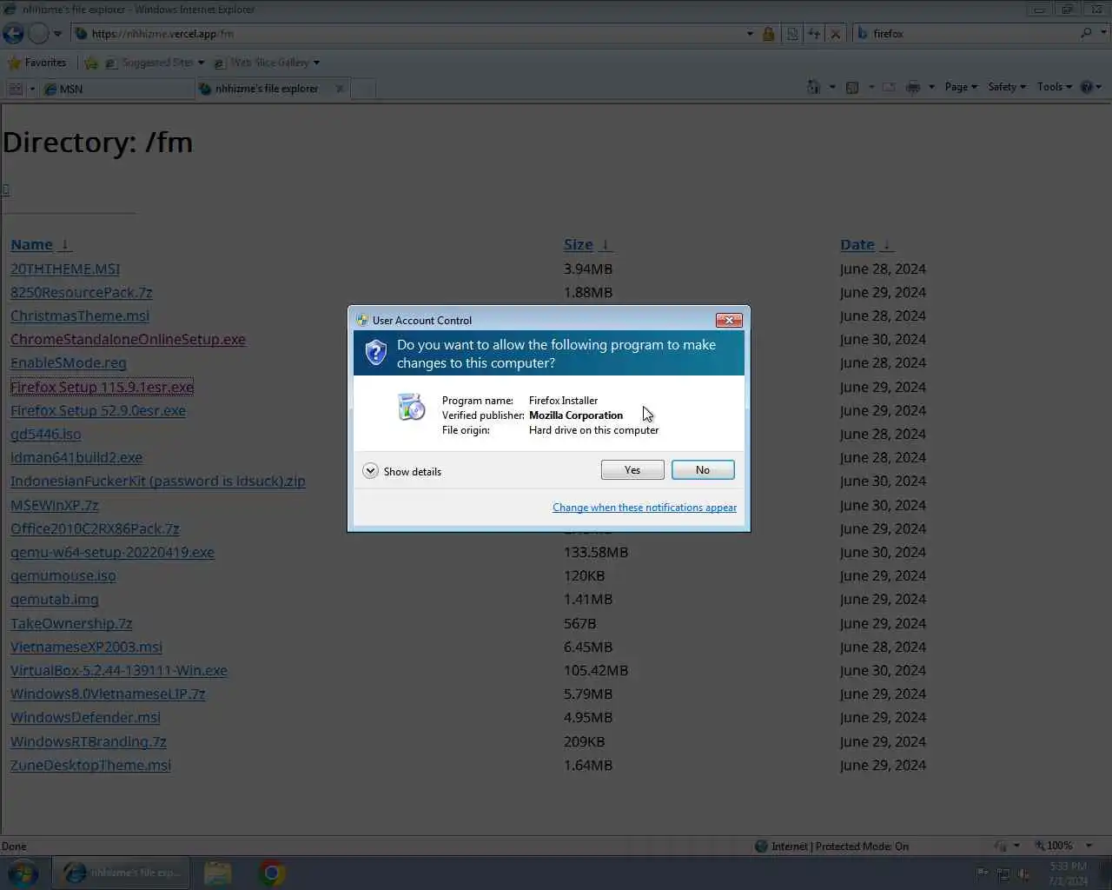Image resolution: width=1112 pixels, height=890 pixels.
Task: Click the IE Forward arrow button
Action: [x=38, y=34]
